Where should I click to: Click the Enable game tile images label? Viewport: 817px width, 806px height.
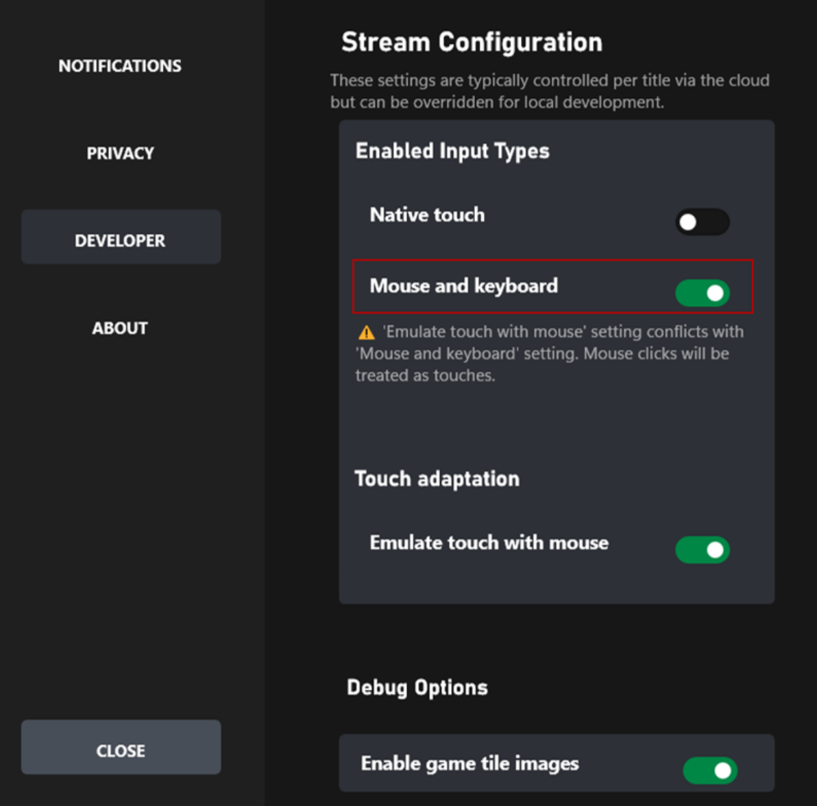470,763
